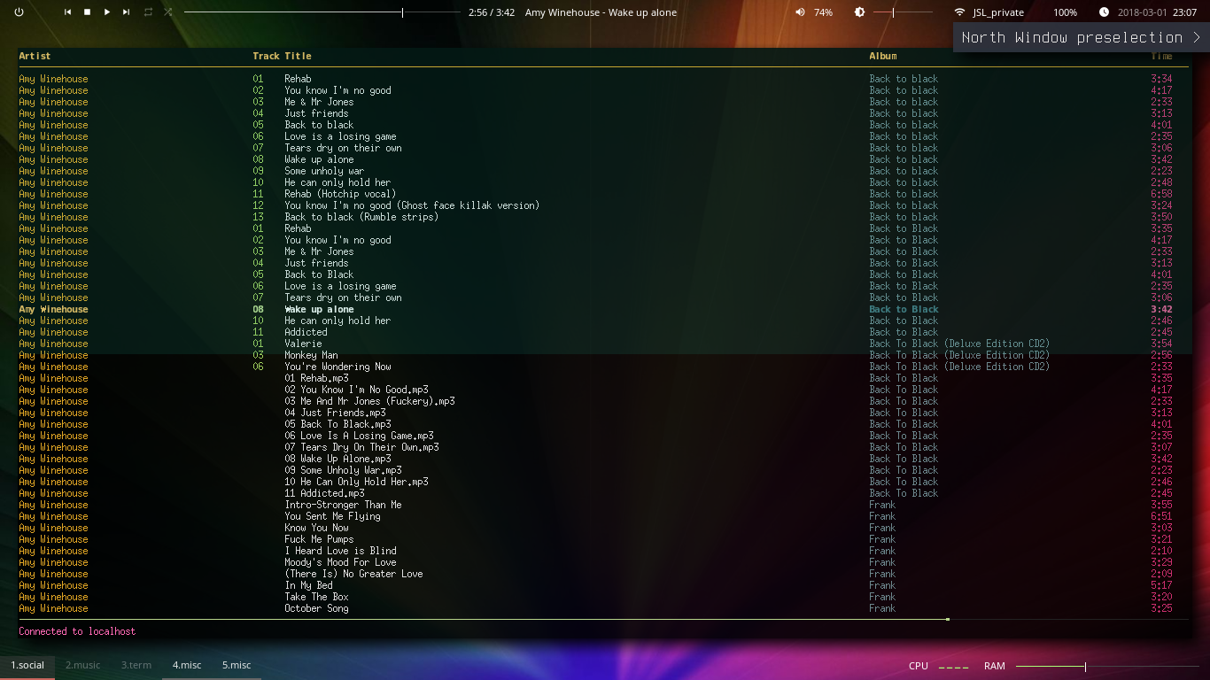Switch to workspace 2.music
The height and width of the screenshot is (680, 1210).
(x=82, y=665)
